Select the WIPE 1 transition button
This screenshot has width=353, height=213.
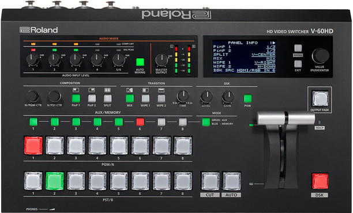(x=145, y=98)
